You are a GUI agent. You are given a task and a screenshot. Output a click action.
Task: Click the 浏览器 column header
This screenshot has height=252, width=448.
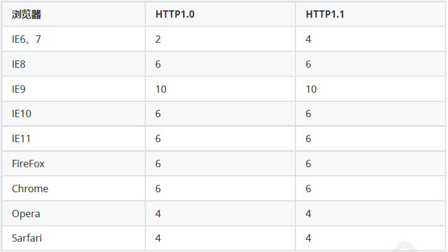27,14
